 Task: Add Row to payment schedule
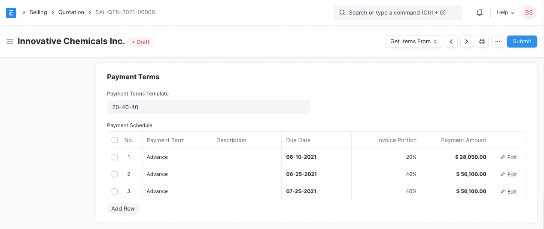pos(123,208)
